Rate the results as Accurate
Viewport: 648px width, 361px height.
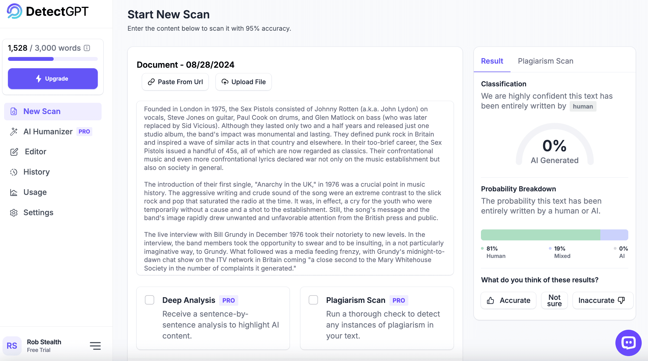pos(508,300)
